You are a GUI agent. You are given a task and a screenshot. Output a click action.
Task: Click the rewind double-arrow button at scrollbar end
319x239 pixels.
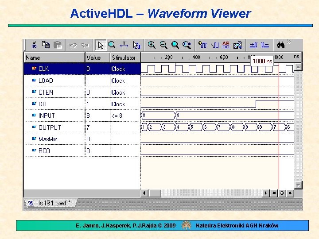click(x=274, y=193)
